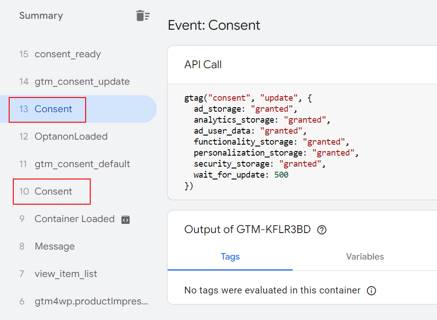This screenshot has width=437, height=320.
Task: Select the Summary heading in sidebar
Action: (41, 16)
